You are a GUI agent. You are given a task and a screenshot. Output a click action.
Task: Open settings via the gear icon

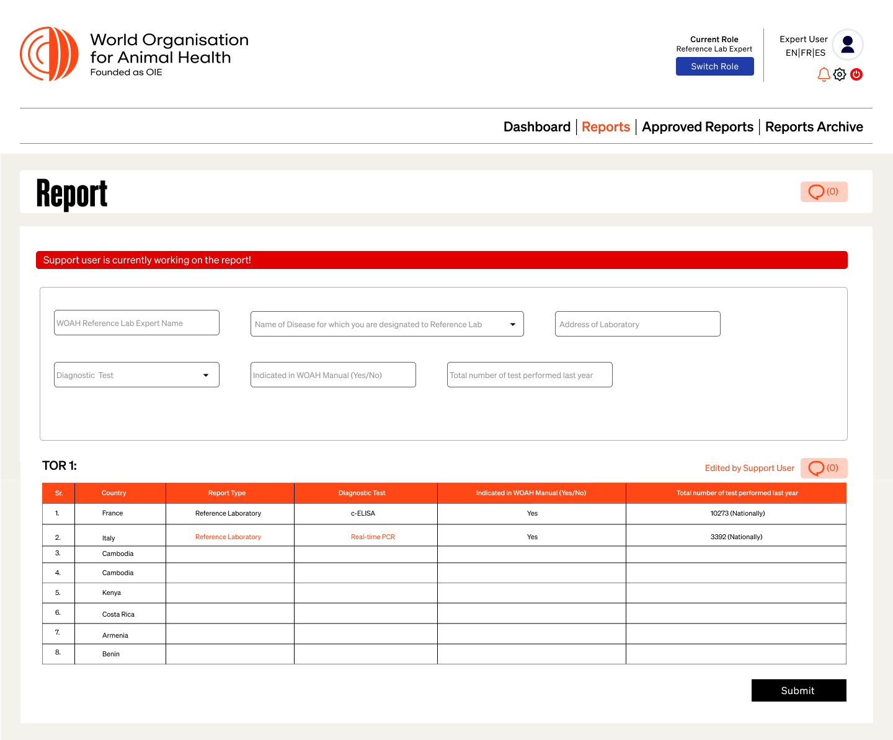(840, 74)
